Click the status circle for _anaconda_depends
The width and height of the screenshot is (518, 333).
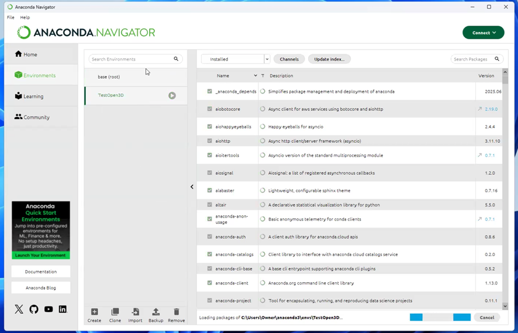pos(263,91)
